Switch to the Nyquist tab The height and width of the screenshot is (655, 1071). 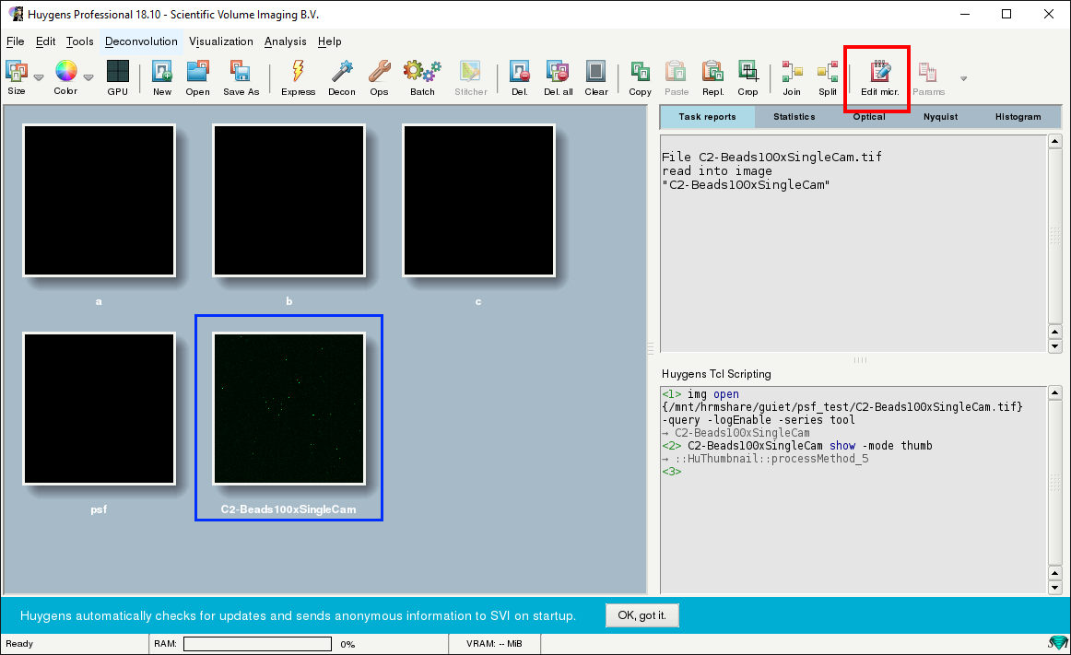[940, 117]
